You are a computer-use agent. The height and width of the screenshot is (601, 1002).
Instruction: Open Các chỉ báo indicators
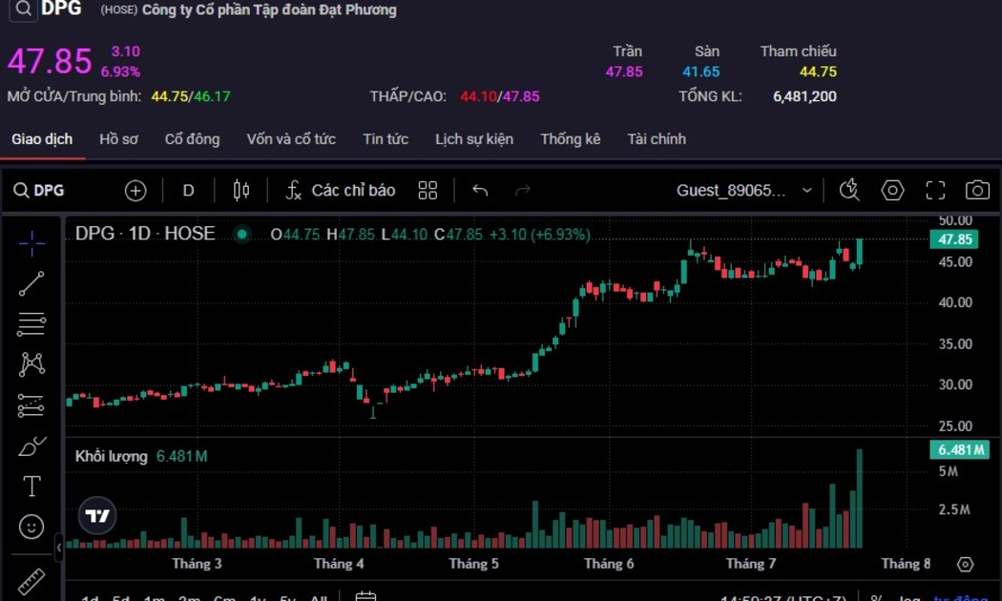(341, 191)
